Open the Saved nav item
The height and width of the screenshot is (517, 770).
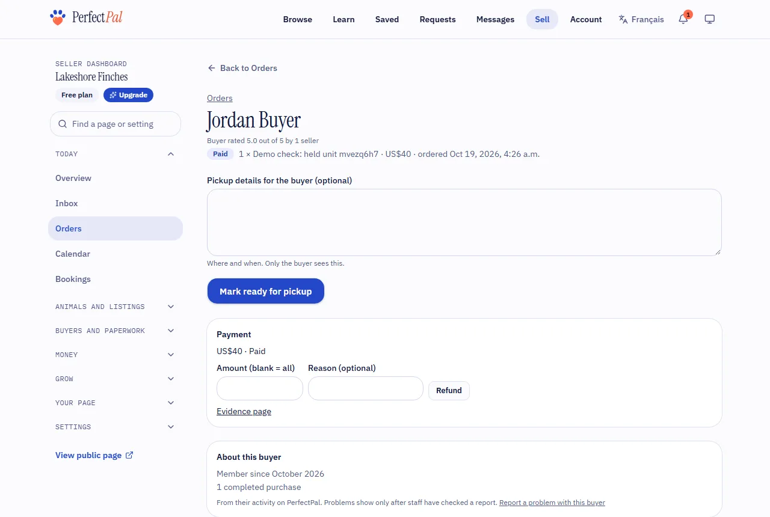[387, 19]
